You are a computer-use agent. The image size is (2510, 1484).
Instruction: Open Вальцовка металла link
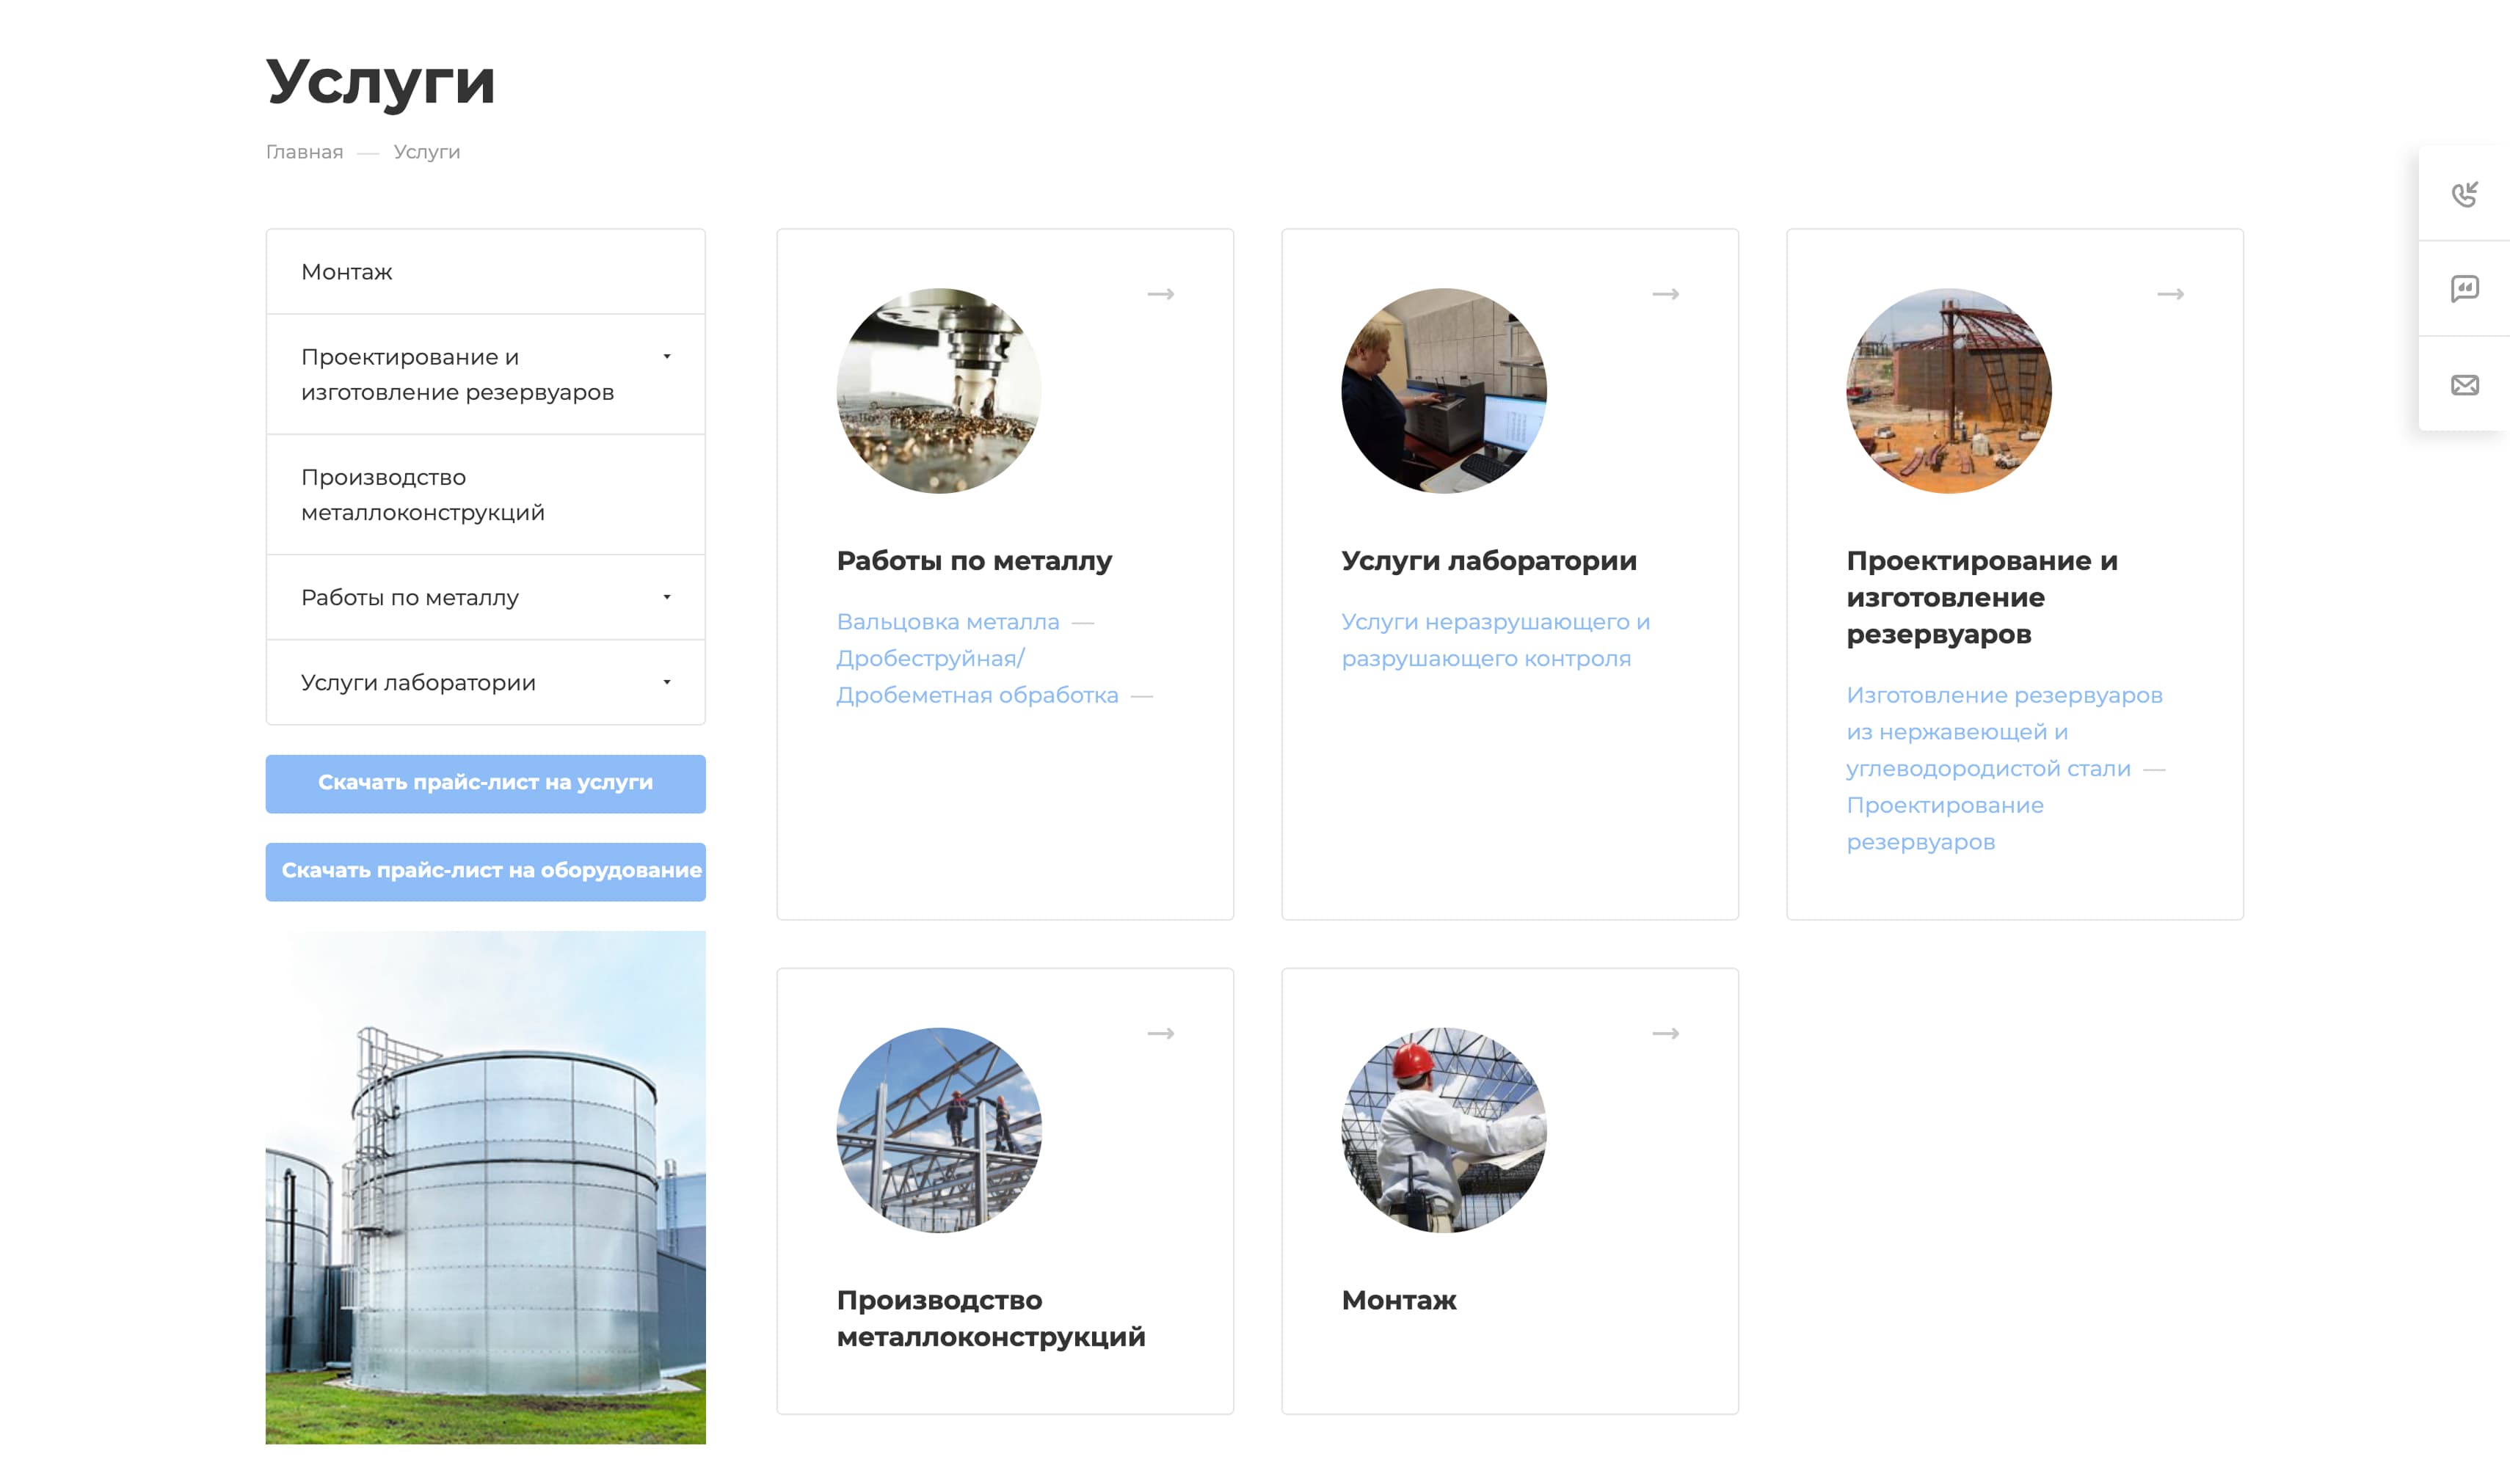[947, 622]
